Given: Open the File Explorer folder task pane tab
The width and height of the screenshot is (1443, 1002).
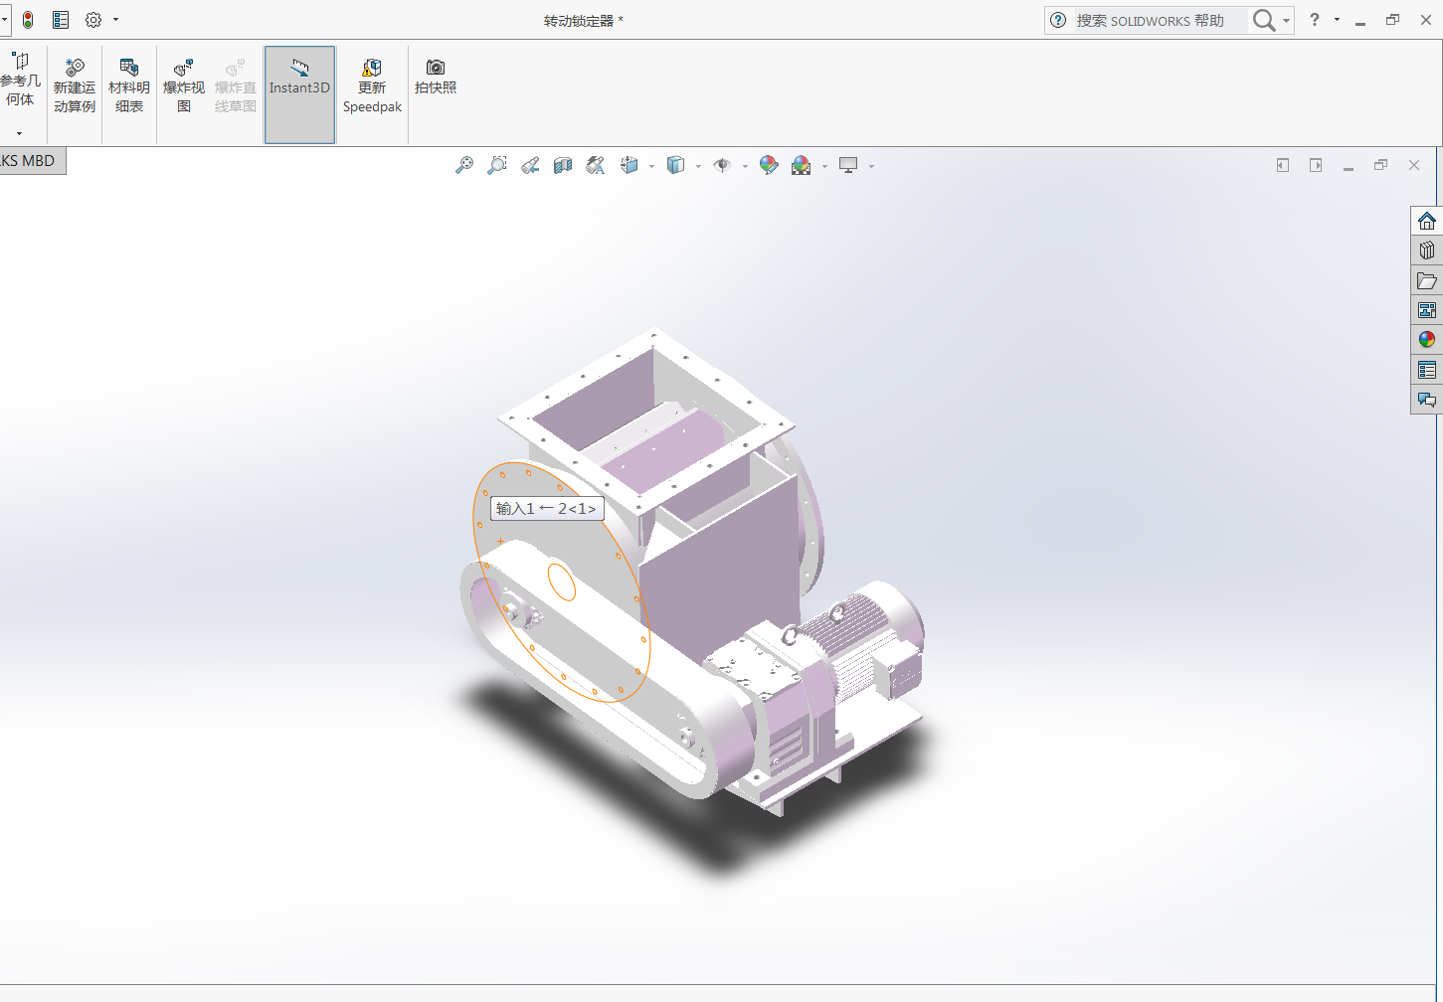Looking at the screenshot, I should [1427, 280].
